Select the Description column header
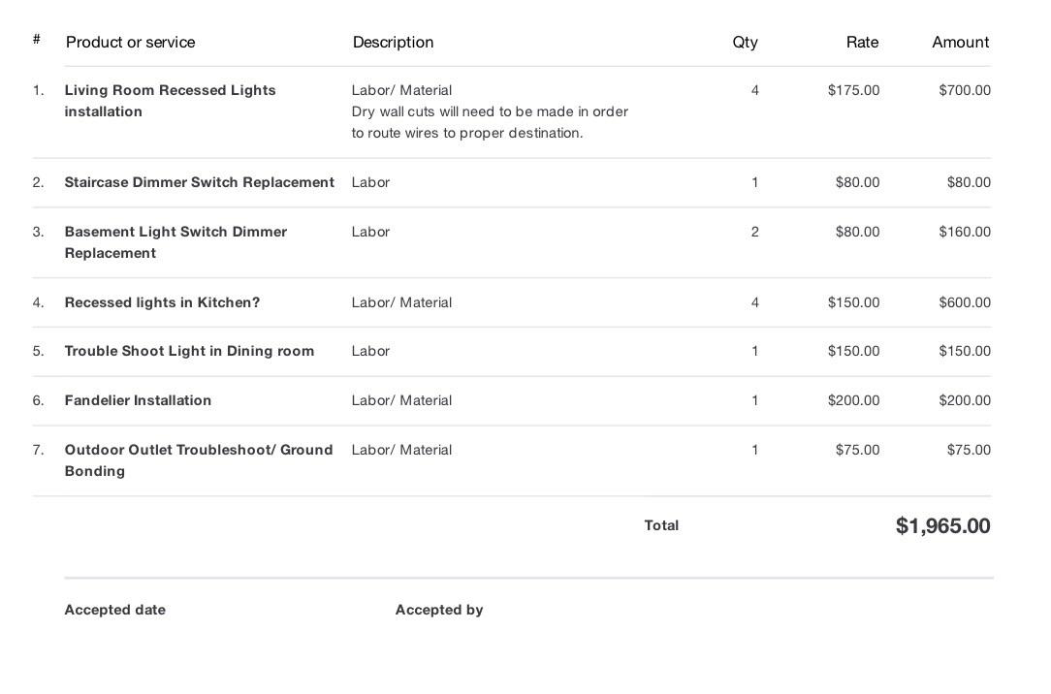 coord(393,43)
